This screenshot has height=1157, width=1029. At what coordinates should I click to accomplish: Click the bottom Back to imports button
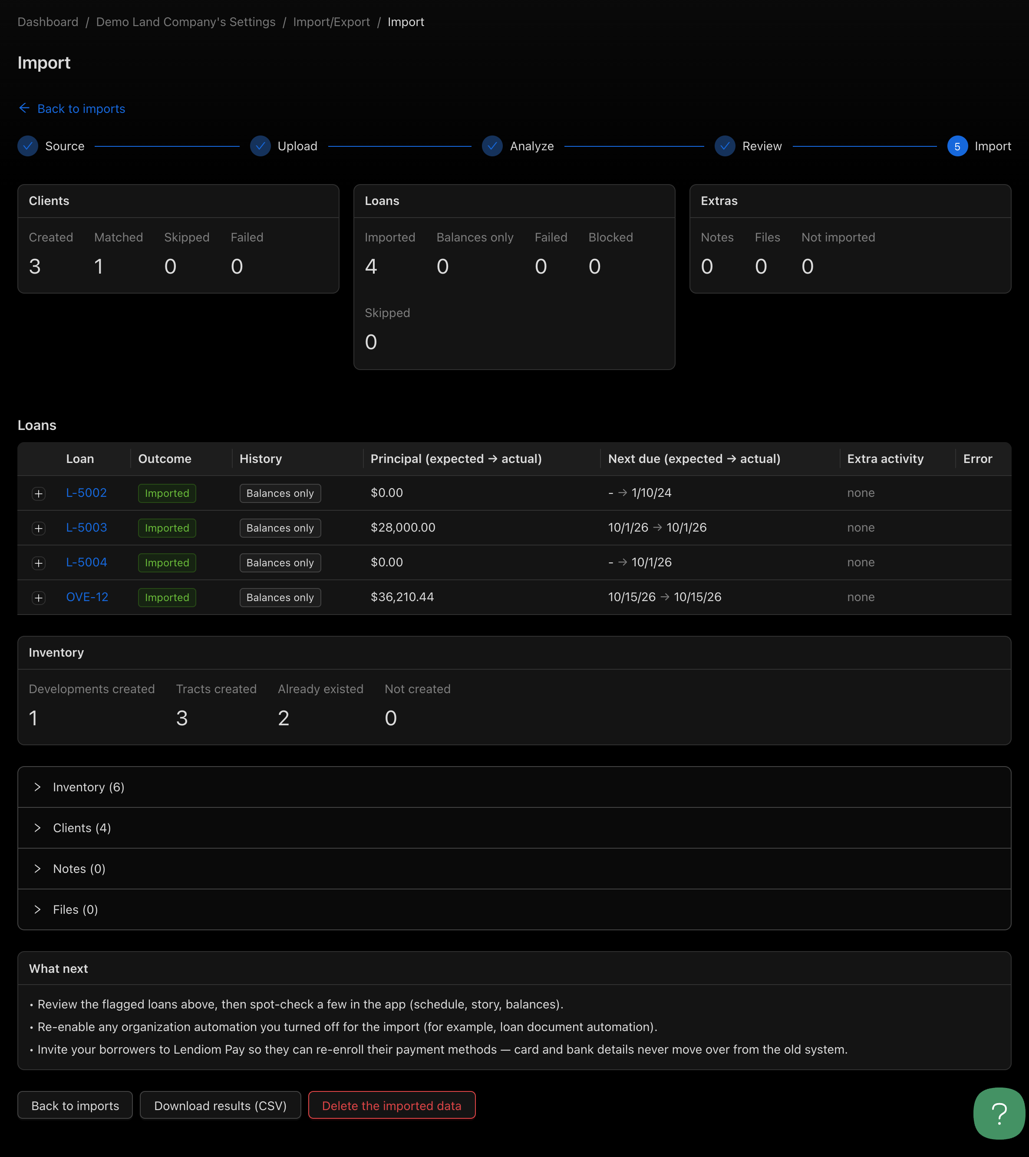pyautogui.click(x=75, y=1105)
